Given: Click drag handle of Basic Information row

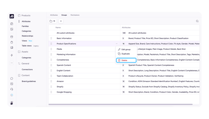Looking at the screenshot, I should pos(51,38).
